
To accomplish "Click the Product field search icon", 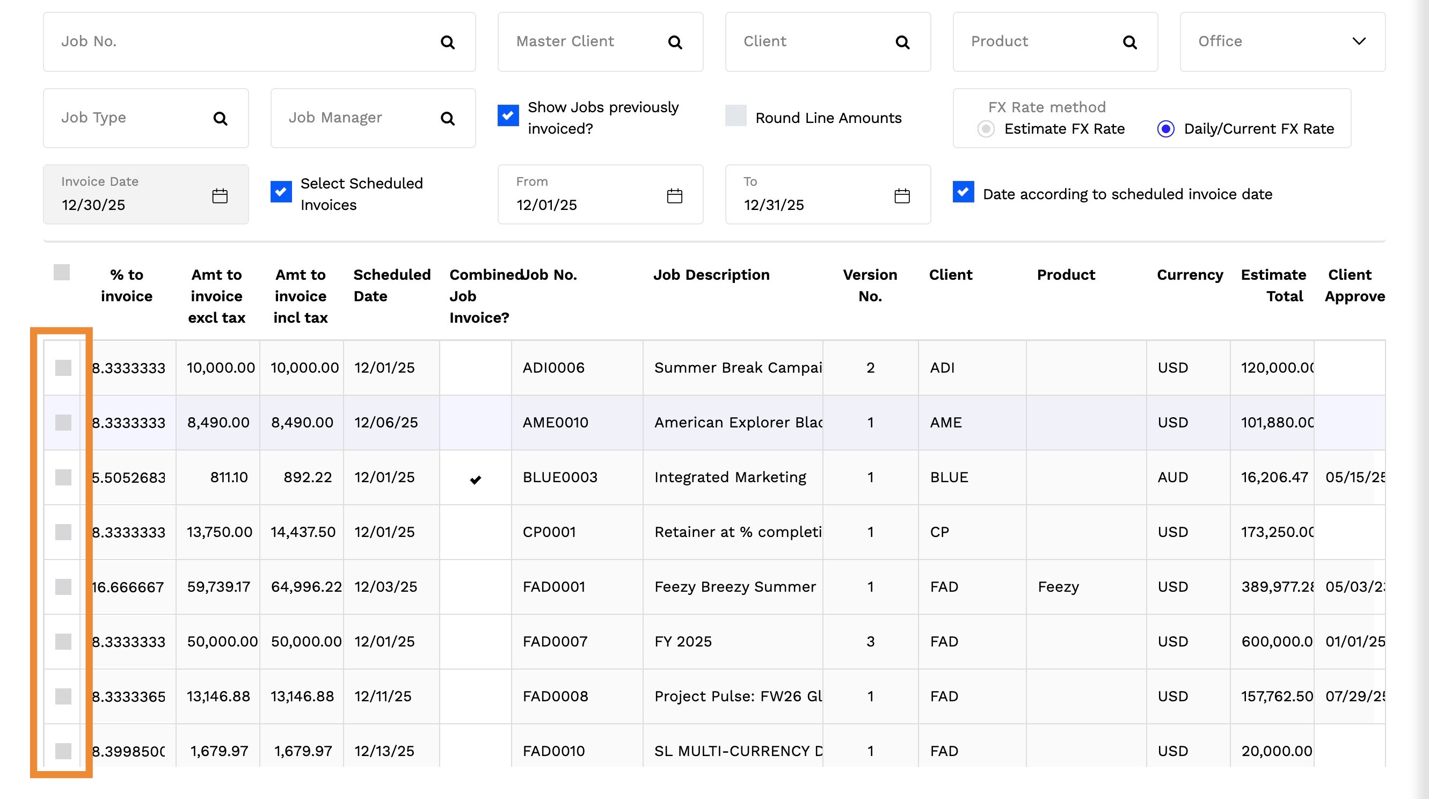I will [1129, 42].
